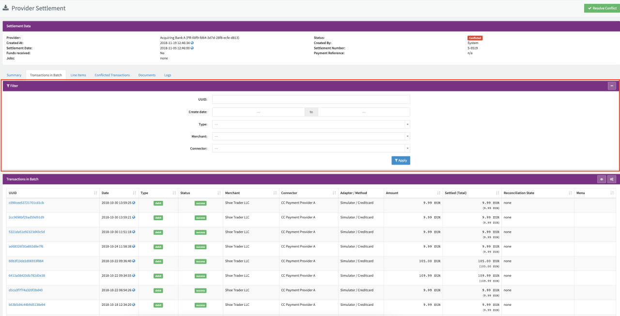Screen dimensions: 620x316
Task: Sort by the Amount column sort icon
Action: 439,193
